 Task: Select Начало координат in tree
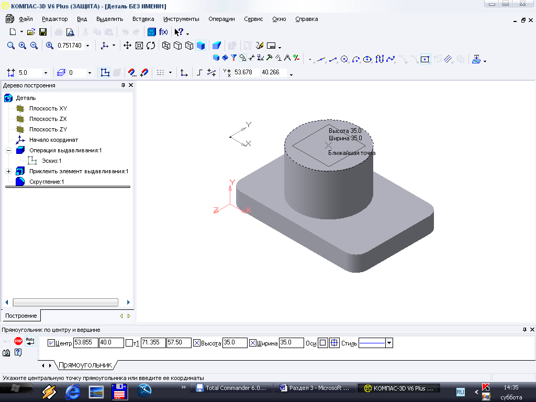[54, 140]
